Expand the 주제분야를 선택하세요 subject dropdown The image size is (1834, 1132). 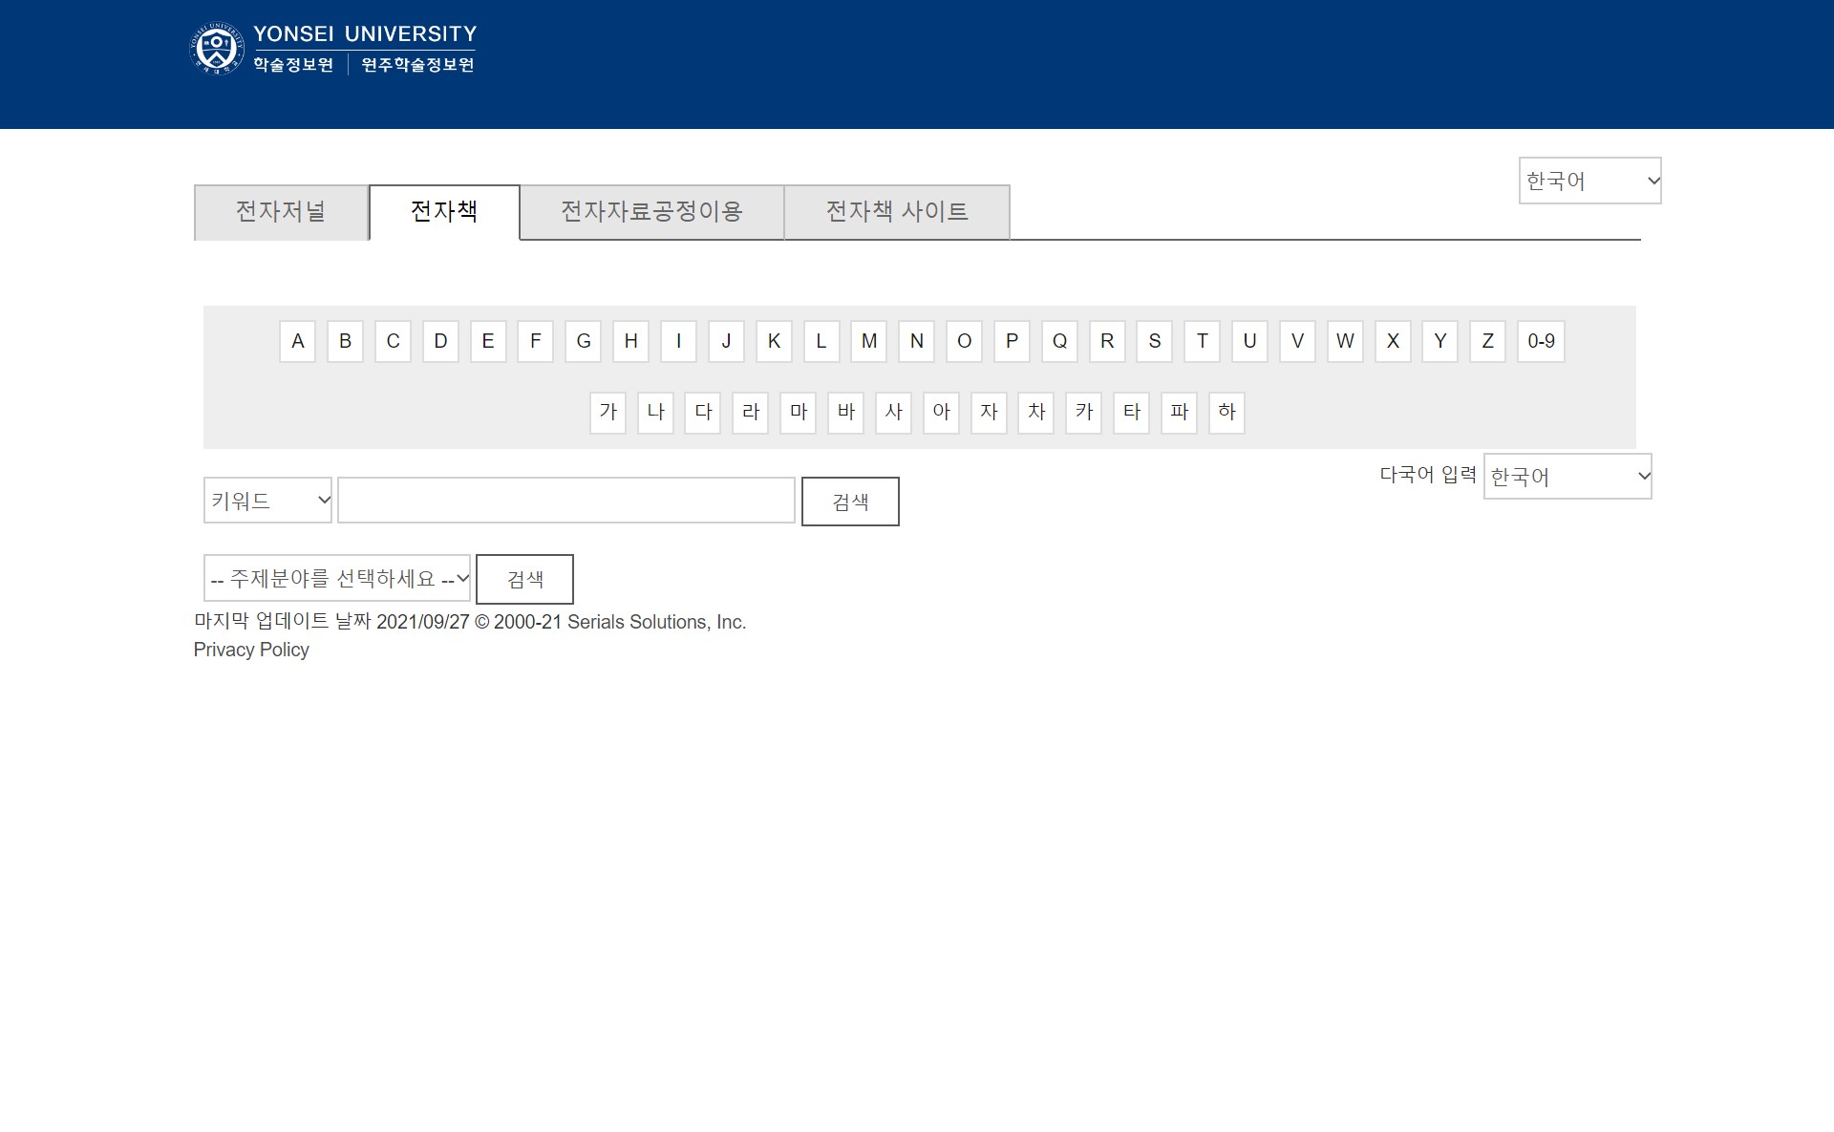337,579
